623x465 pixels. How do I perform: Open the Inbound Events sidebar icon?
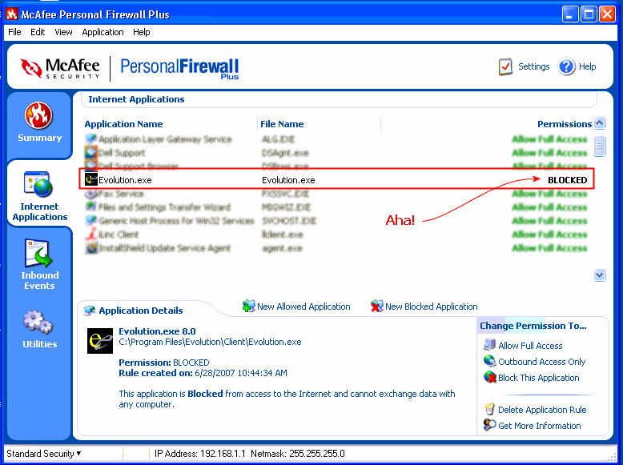pyautogui.click(x=39, y=255)
